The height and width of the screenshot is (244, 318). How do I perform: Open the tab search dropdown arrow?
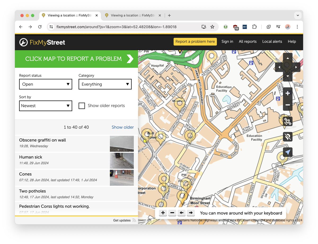(297, 15)
